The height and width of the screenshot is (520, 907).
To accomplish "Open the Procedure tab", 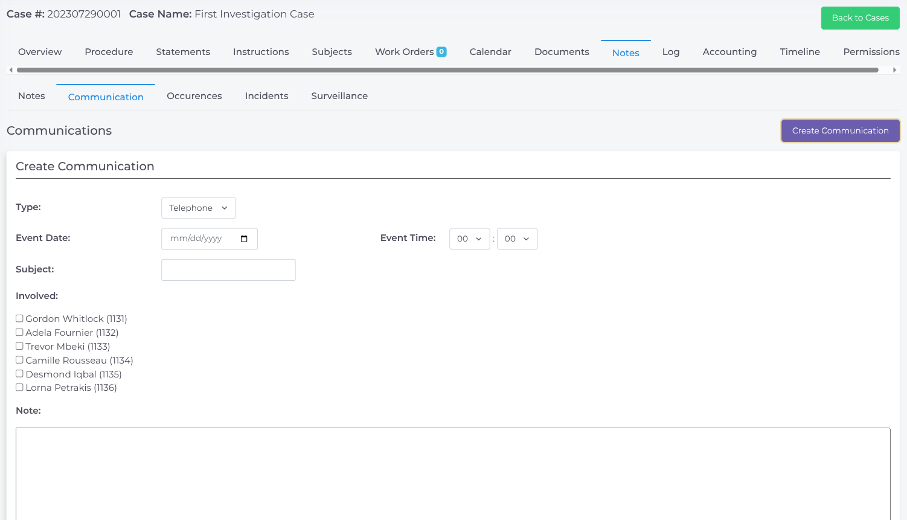I will tap(109, 52).
